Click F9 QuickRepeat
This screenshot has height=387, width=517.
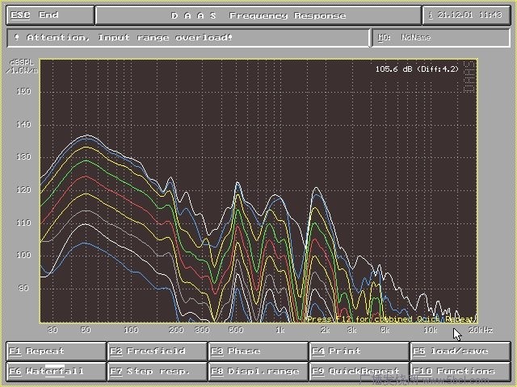tap(359, 372)
